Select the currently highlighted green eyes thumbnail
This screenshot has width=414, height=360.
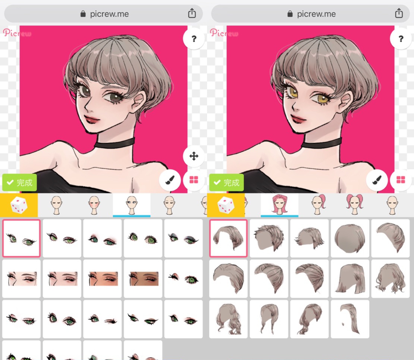(x=21, y=238)
